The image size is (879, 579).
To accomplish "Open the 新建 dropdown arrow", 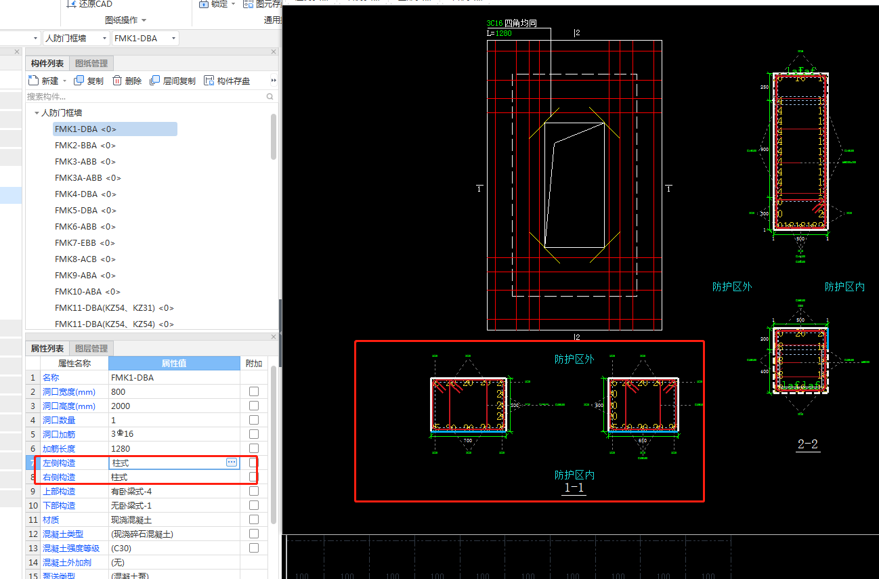I will pyautogui.click(x=65, y=81).
